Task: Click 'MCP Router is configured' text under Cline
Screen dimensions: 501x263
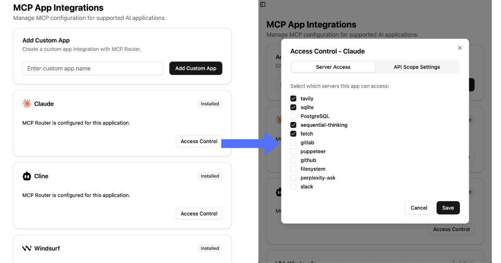Action: [x=76, y=195]
